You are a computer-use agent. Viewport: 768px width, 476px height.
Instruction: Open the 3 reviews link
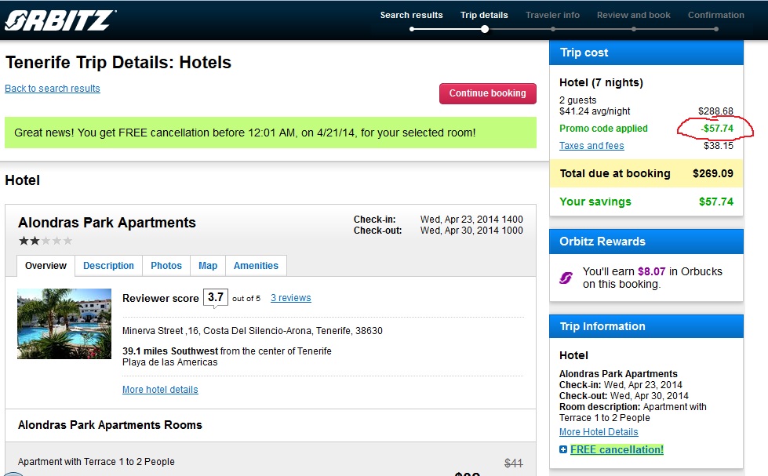291,298
